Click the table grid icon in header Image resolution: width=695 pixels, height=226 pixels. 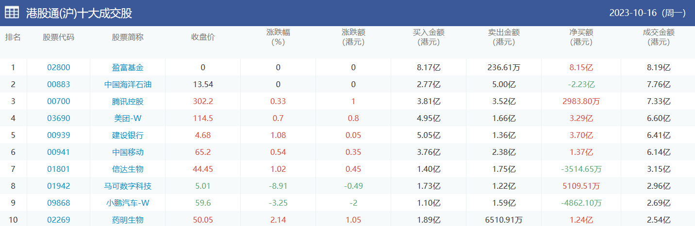pos(12,13)
